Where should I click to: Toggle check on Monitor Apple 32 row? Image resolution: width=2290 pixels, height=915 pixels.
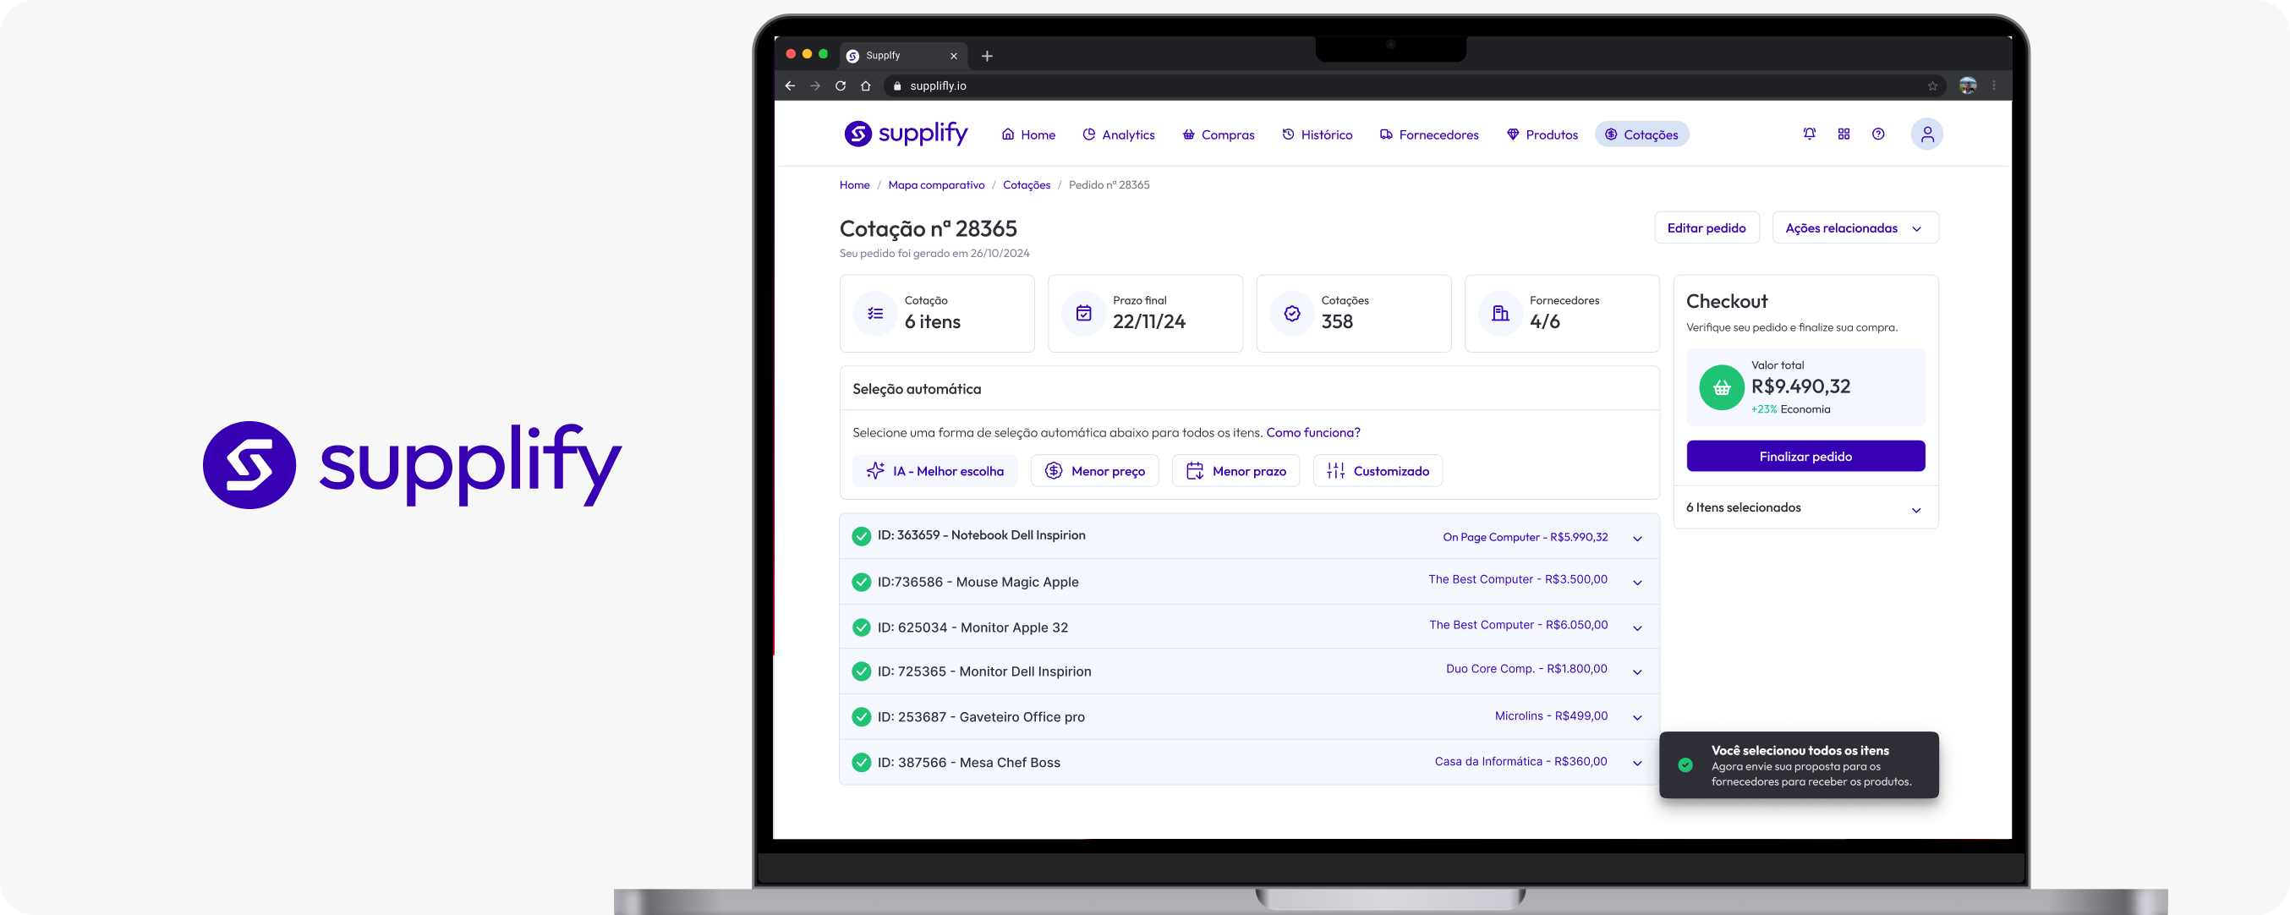pos(861,627)
